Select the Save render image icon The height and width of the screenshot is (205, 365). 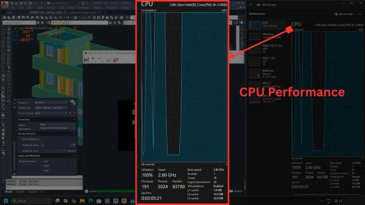pyautogui.click(x=87, y=60)
